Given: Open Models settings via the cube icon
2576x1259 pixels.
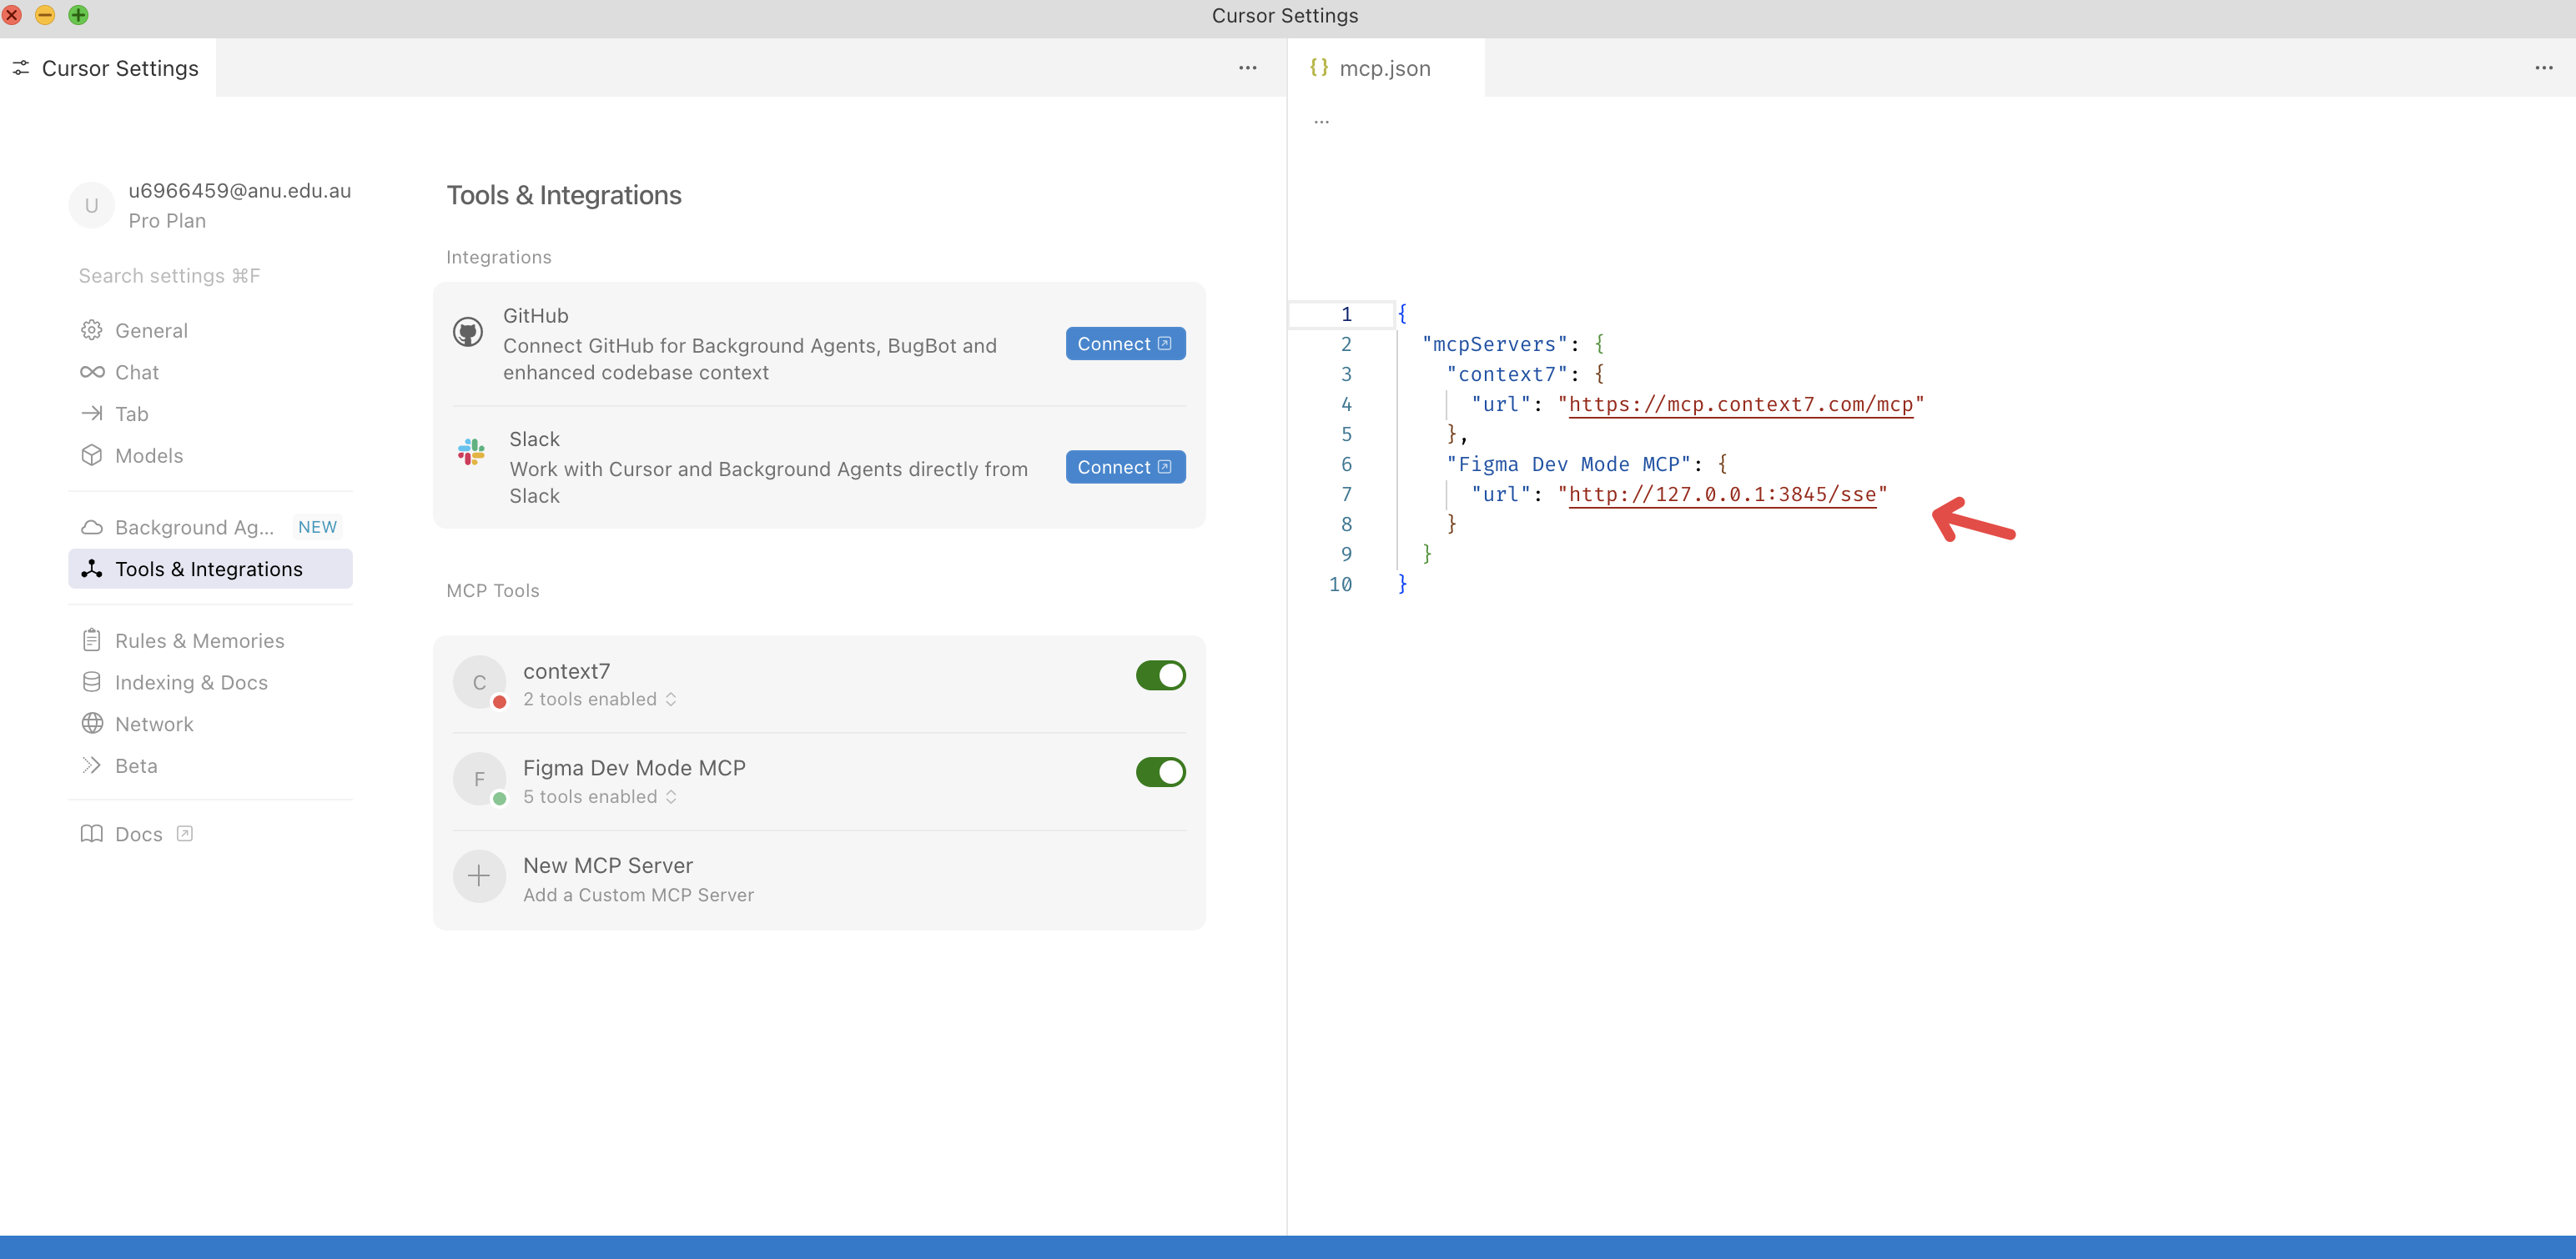Looking at the screenshot, I should coord(91,454).
